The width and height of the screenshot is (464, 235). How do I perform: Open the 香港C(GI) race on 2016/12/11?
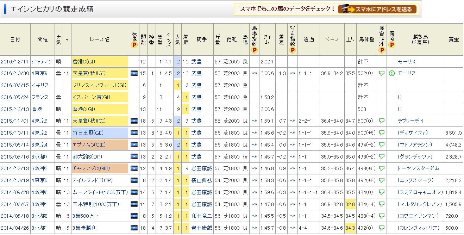tap(84, 62)
